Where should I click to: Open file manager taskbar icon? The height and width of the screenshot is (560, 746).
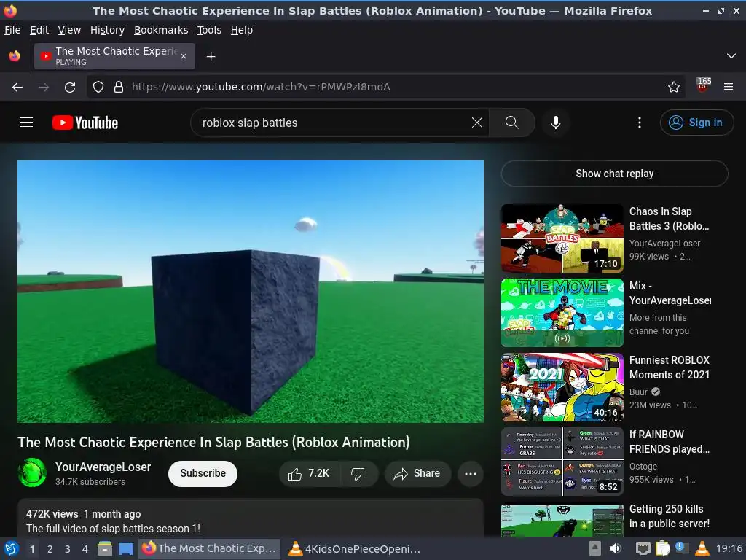pos(105,548)
